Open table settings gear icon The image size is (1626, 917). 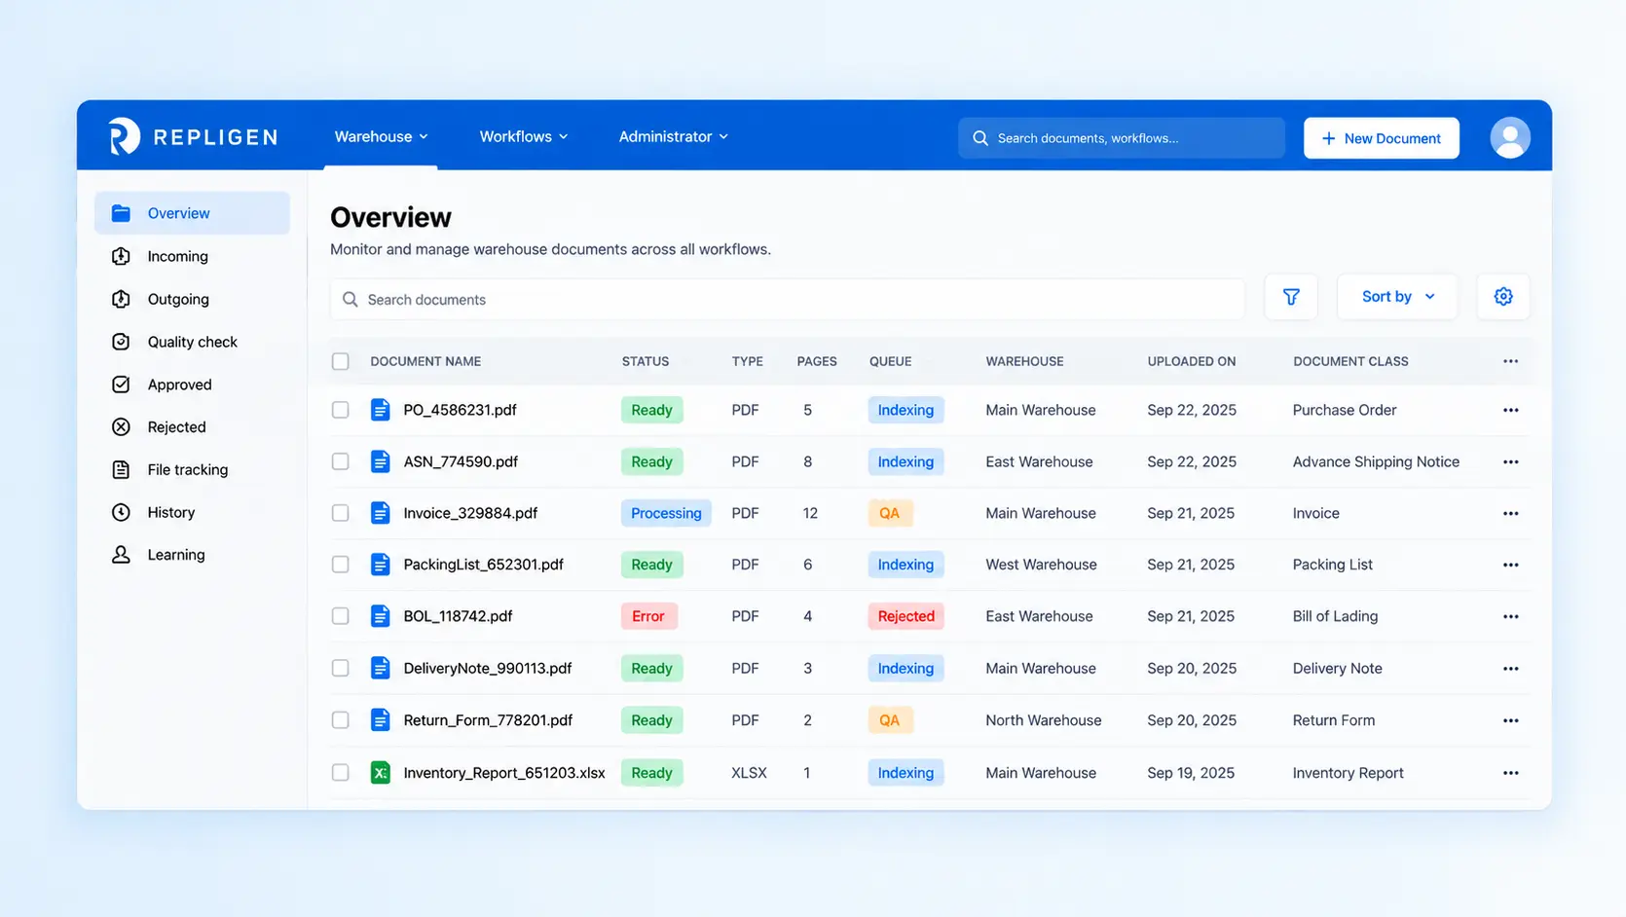tap(1503, 297)
